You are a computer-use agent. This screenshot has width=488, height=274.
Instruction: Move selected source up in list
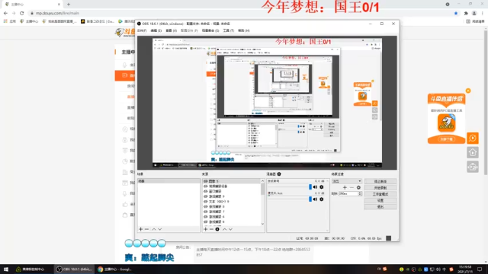point(224,229)
